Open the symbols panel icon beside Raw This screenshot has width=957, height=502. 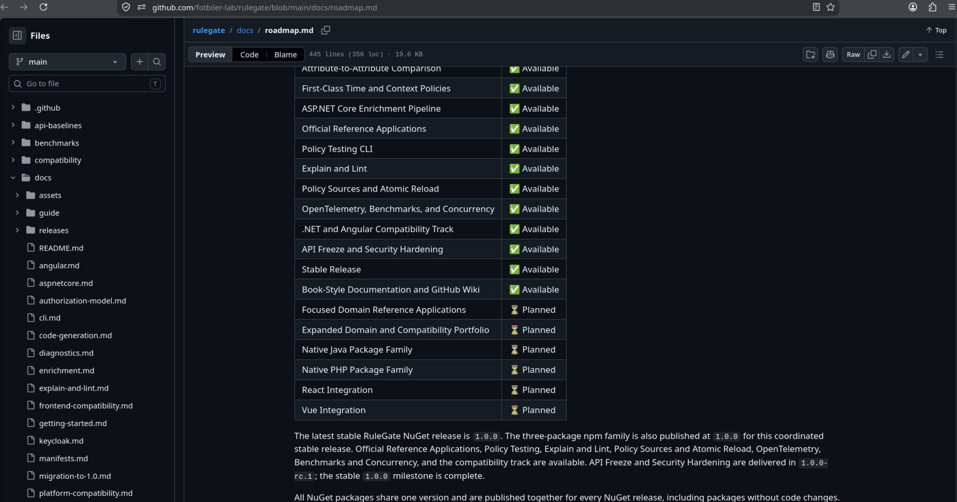(x=811, y=54)
